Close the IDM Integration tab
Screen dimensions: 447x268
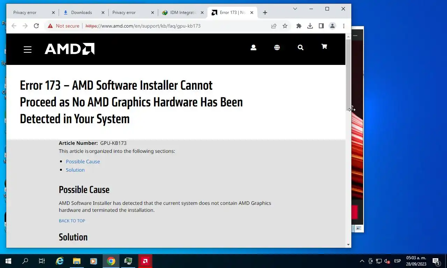click(202, 13)
